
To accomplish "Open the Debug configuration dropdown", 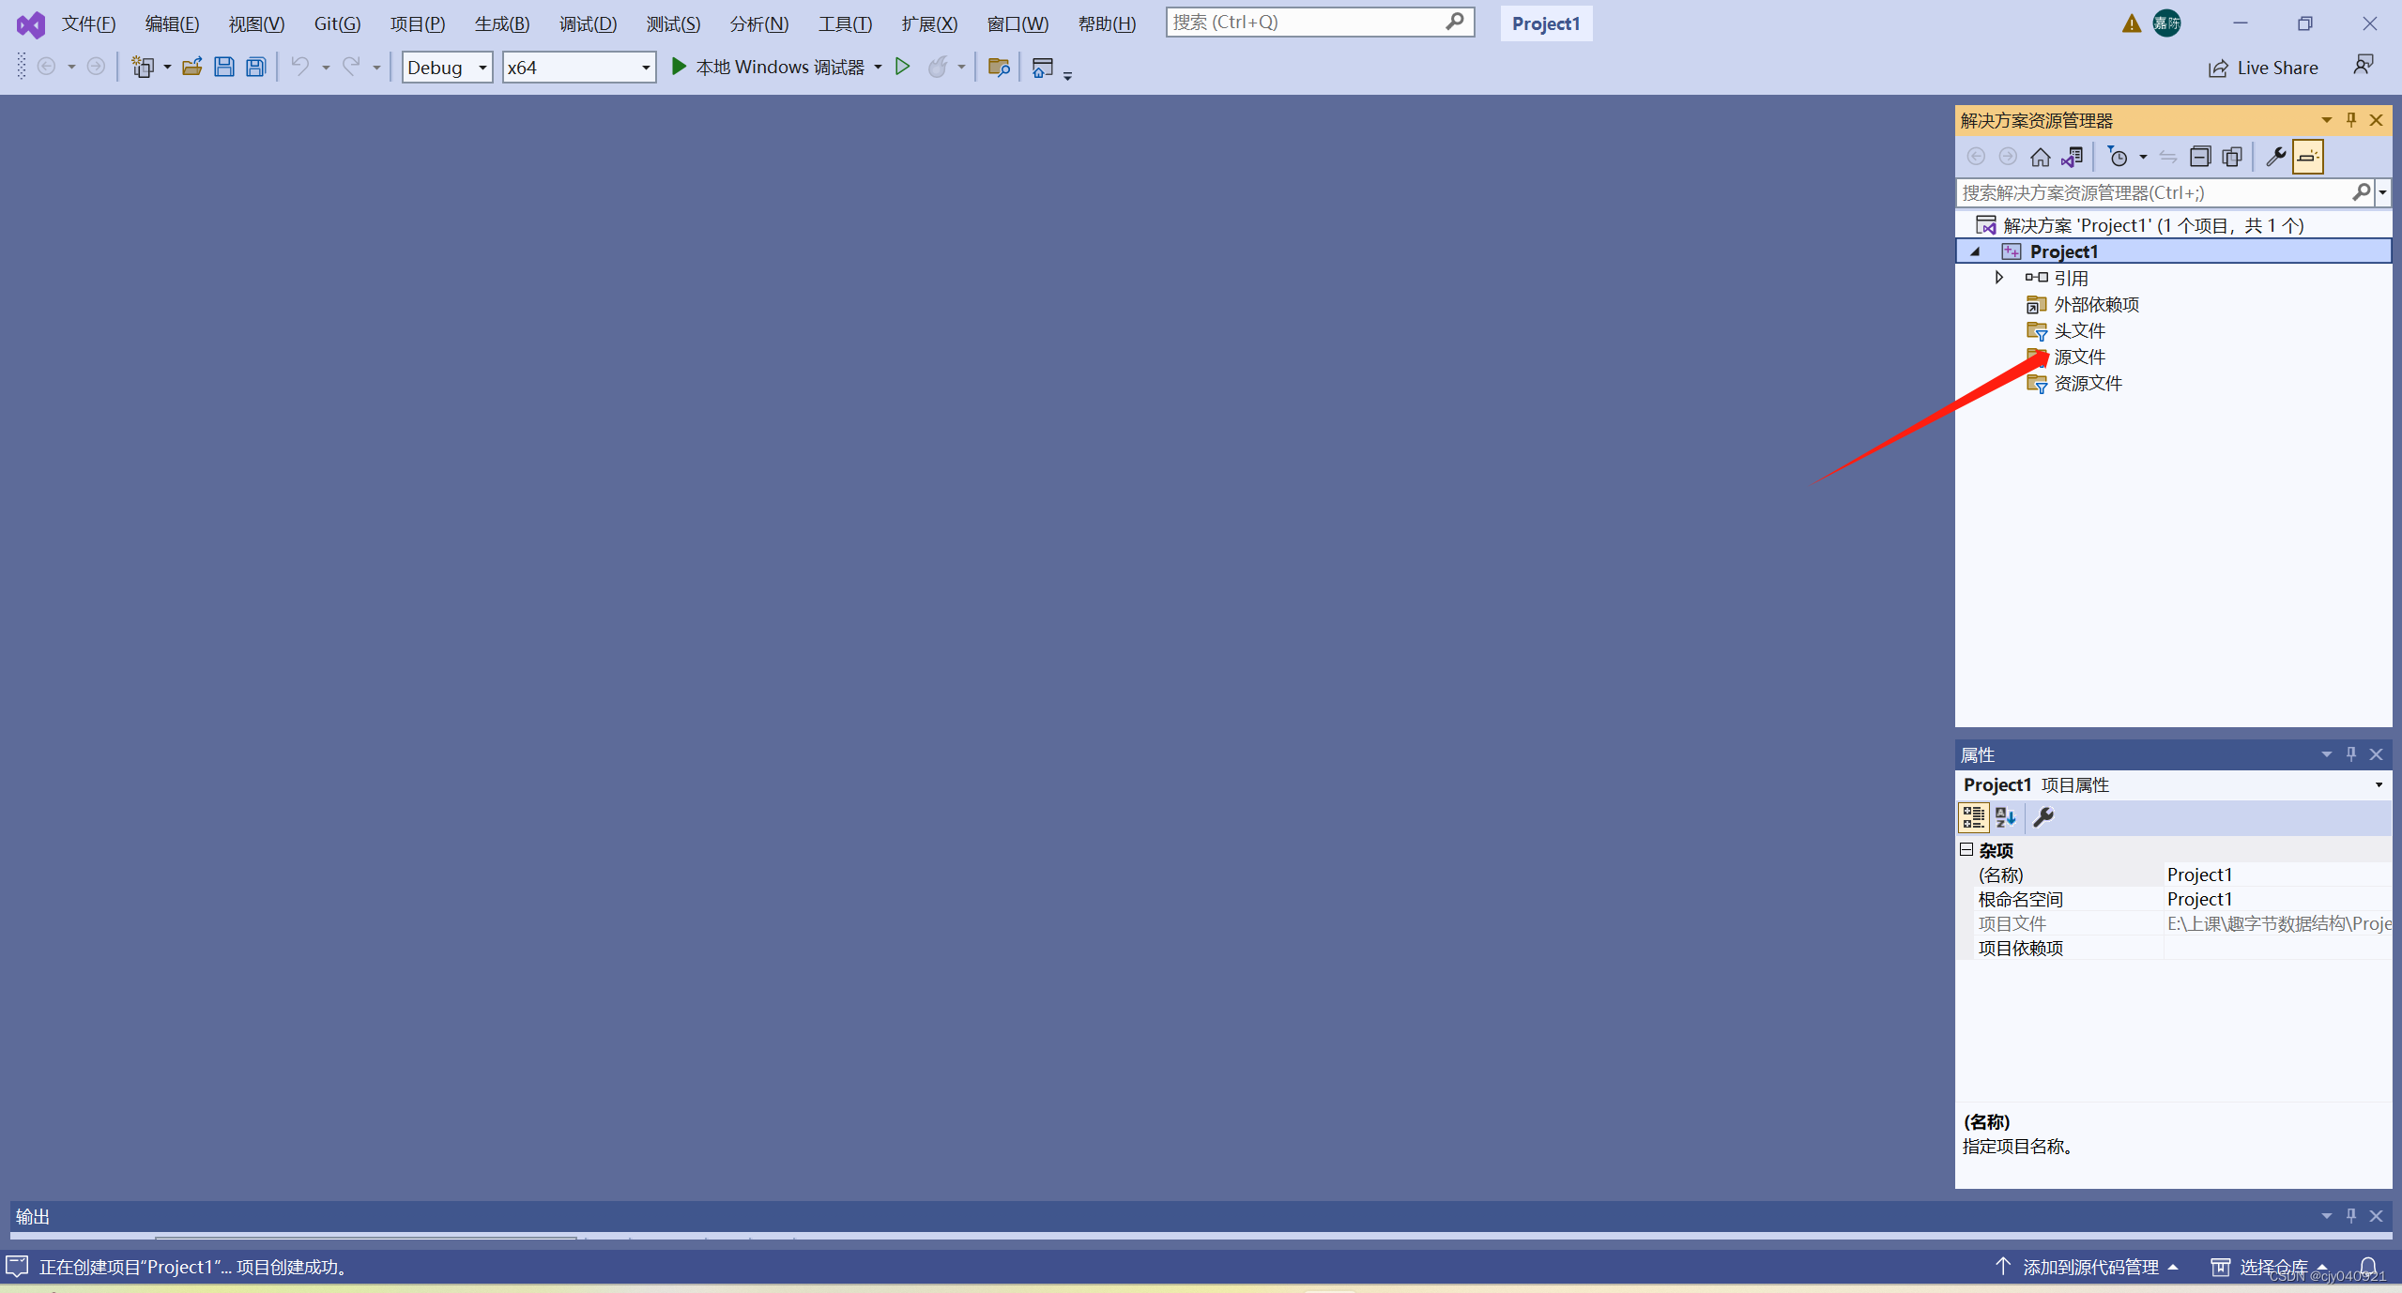I will (x=447, y=68).
